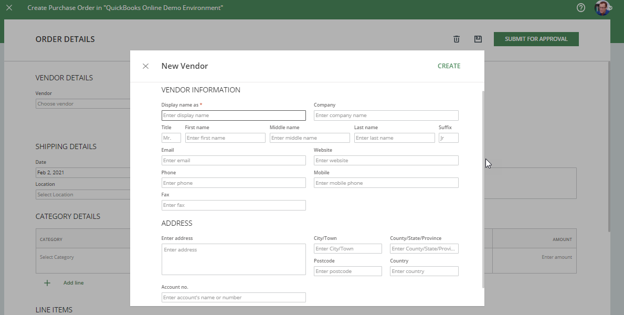
Task: Focus the Postcode input field
Action: click(x=347, y=271)
